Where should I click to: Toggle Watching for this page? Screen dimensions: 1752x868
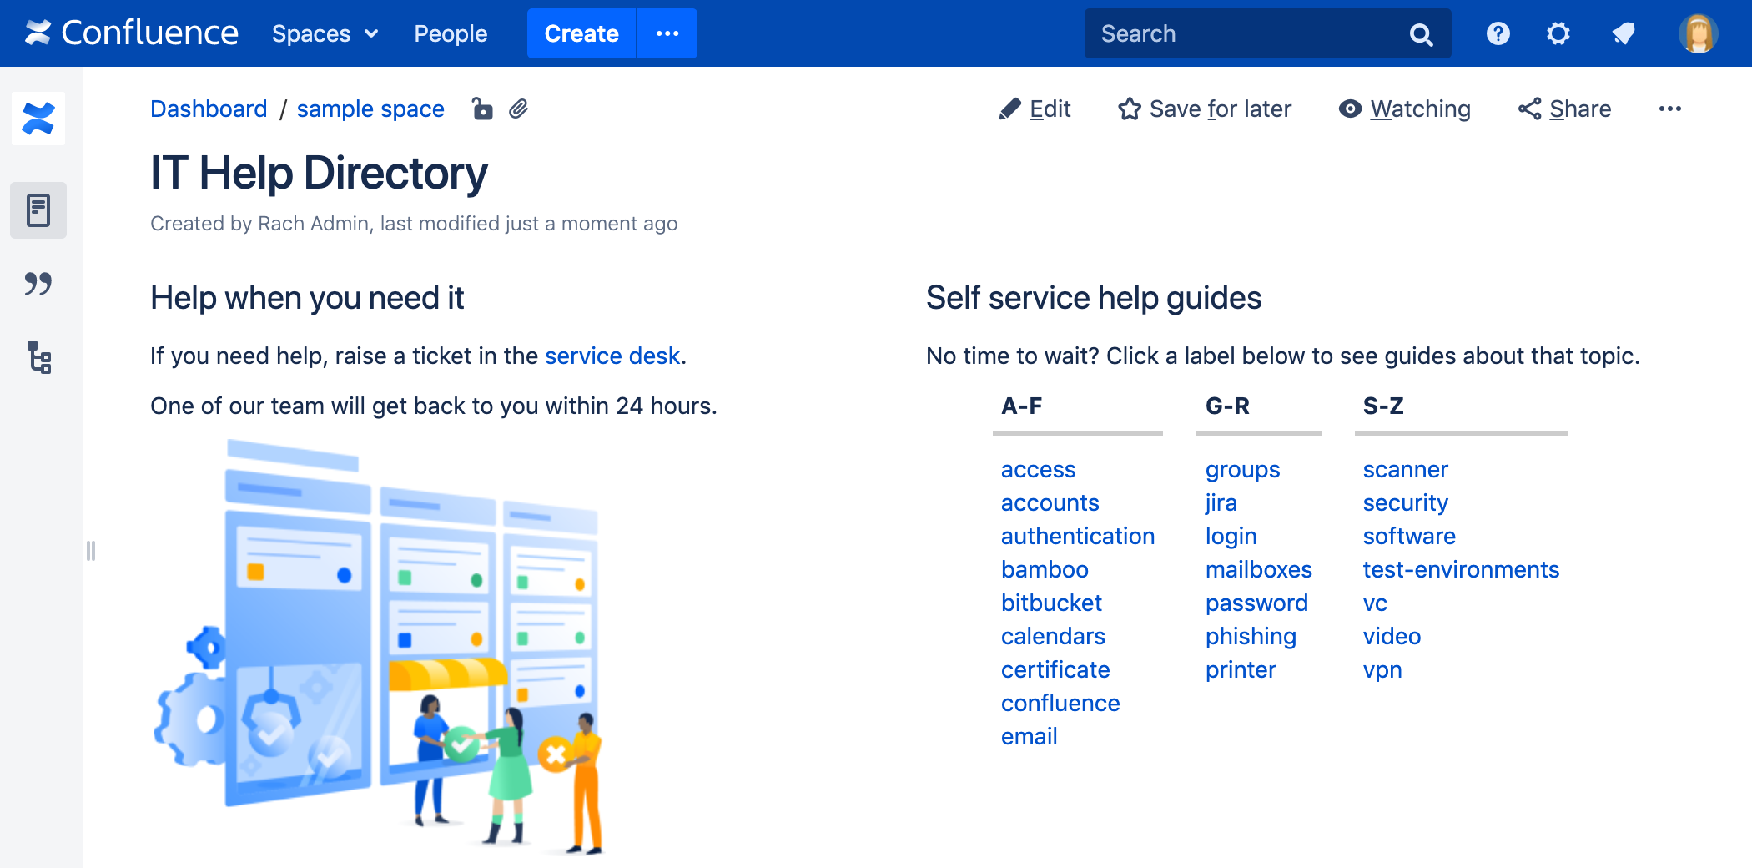point(1405,109)
